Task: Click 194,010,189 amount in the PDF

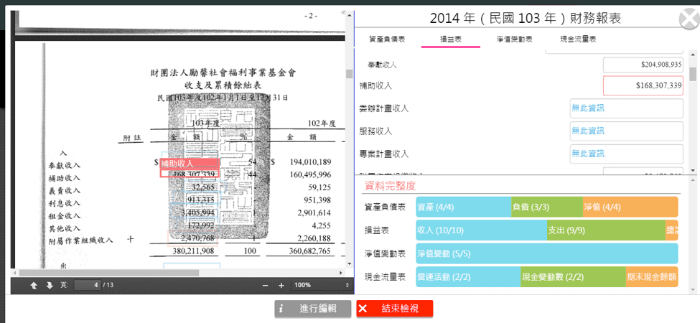Action: [310, 161]
